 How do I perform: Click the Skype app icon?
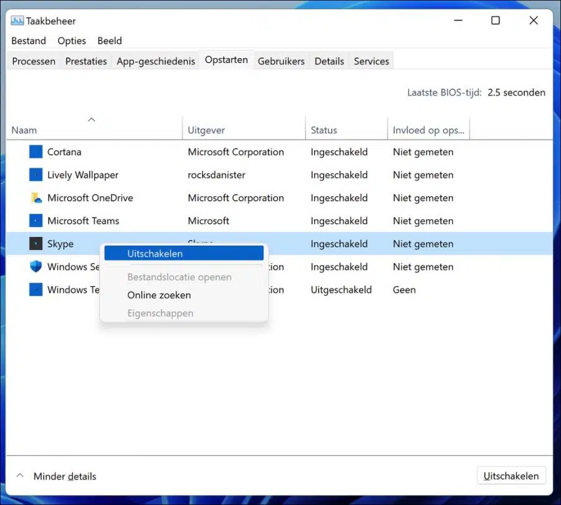click(x=36, y=244)
